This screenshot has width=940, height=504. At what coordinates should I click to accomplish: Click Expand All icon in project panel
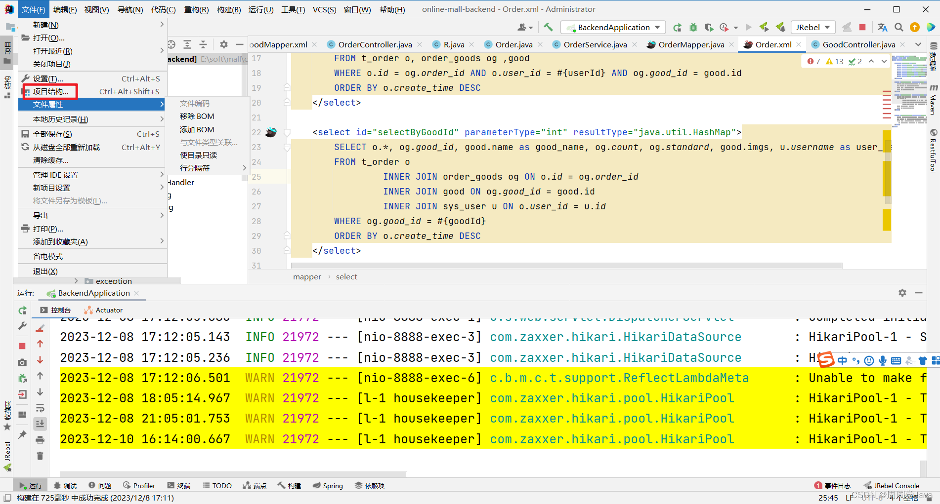coord(187,44)
